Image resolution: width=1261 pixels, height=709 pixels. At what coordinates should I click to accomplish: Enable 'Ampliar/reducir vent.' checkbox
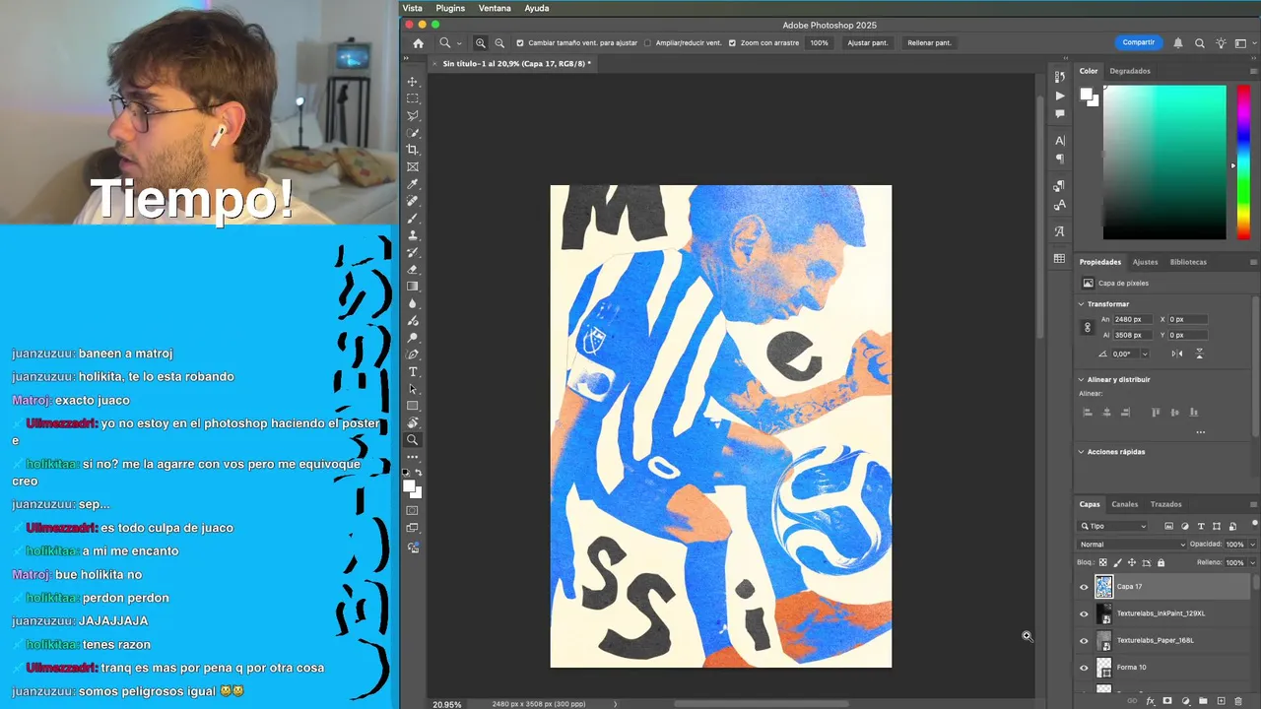(647, 43)
